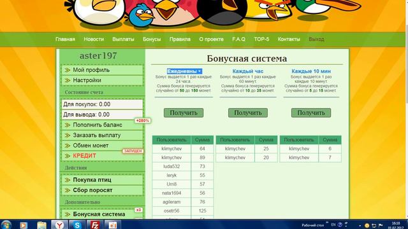Click the username aster197
The width and height of the screenshot is (408, 229).
98,55
